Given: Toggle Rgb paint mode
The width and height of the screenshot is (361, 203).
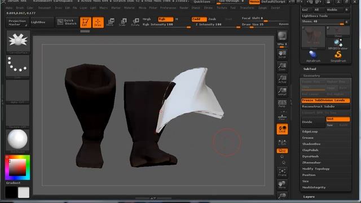Looking at the screenshot, I should coord(165,19).
